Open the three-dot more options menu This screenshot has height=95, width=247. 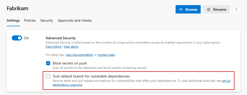pyautogui.click(x=237, y=9)
